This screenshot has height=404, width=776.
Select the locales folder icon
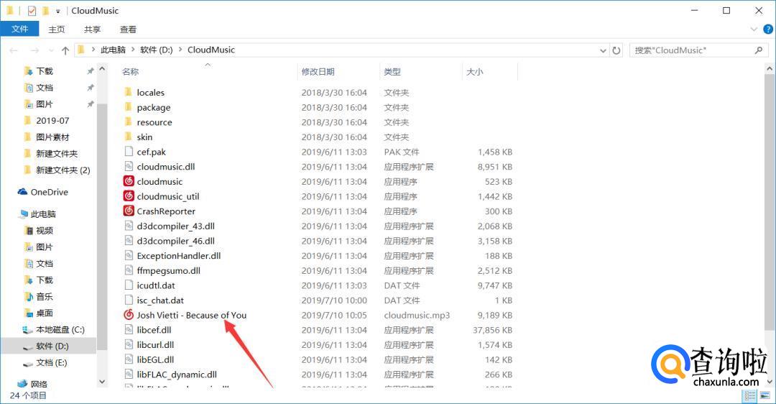(128, 92)
